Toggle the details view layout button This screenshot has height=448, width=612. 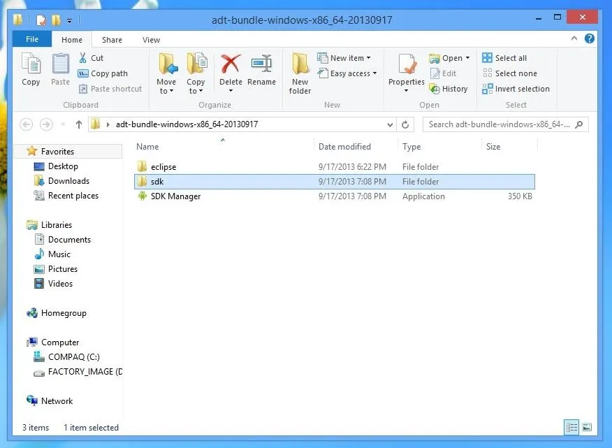(571, 427)
